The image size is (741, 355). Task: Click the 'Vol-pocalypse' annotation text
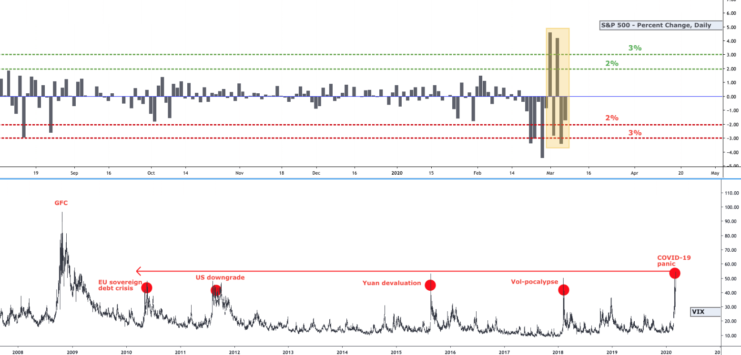tap(534, 282)
